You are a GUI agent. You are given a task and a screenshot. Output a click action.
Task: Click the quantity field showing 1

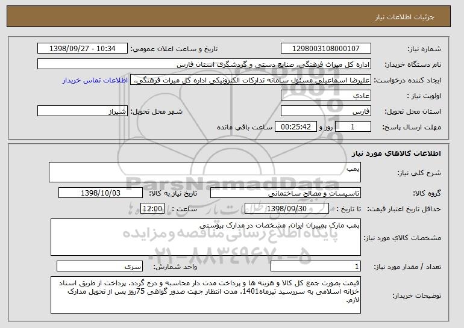tap(316, 266)
